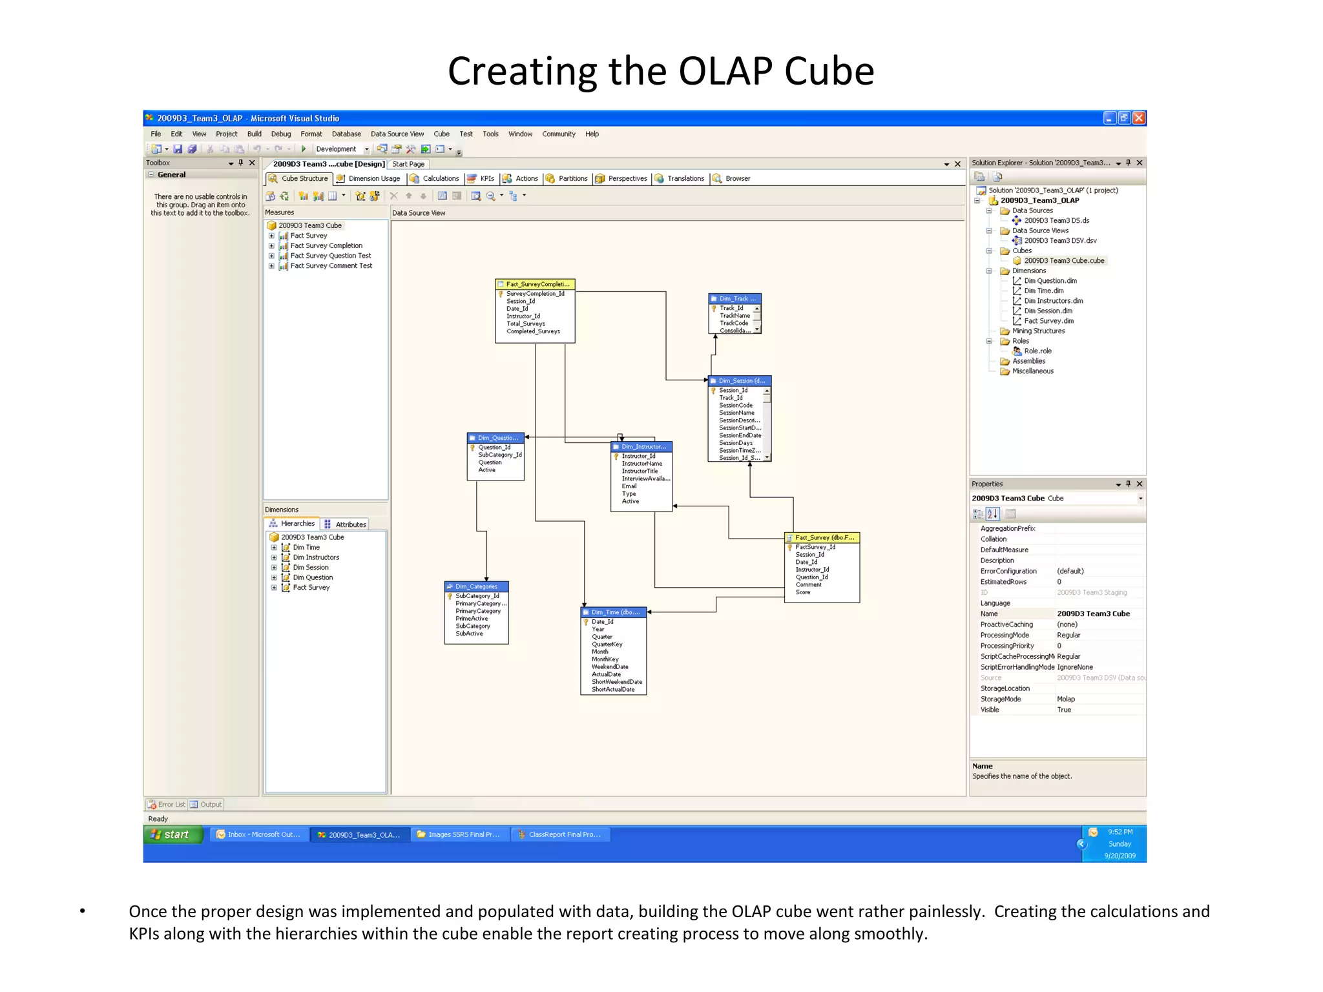Toggle auto-hide pin on Toolbox panel

[241, 163]
